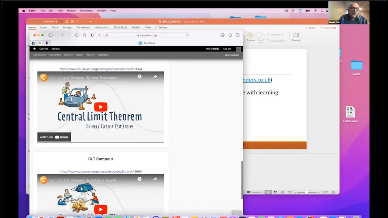Image resolution: width=388 pixels, height=218 pixels.
Task: Open the Arrange dropdown
Action: (x=251, y=37)
